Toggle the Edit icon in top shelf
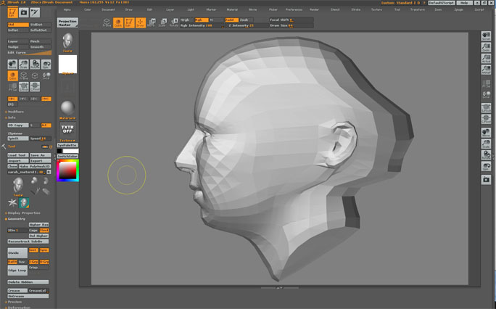The height and width of the screenshot is (309, 496). [x=129, y=22]
